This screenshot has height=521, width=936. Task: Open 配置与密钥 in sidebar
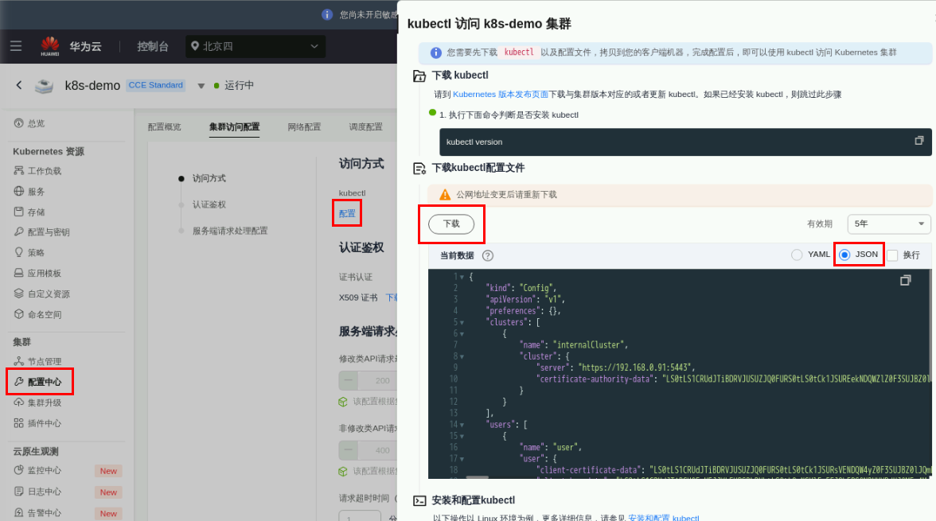[x=41, y=232]
